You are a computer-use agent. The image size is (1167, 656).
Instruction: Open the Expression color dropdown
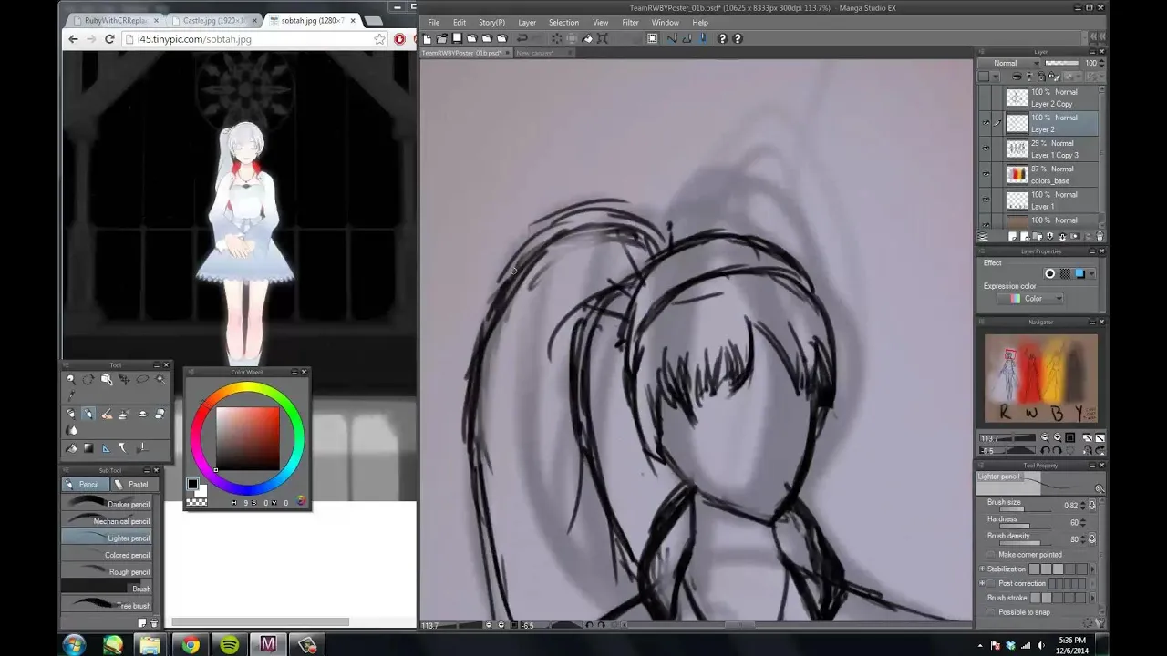click(x=1032, y=299)
